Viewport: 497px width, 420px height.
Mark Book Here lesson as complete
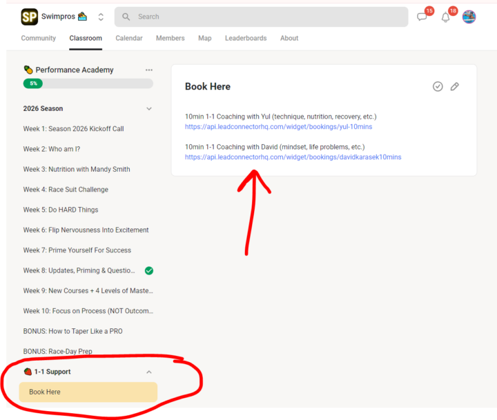[438, 86]
